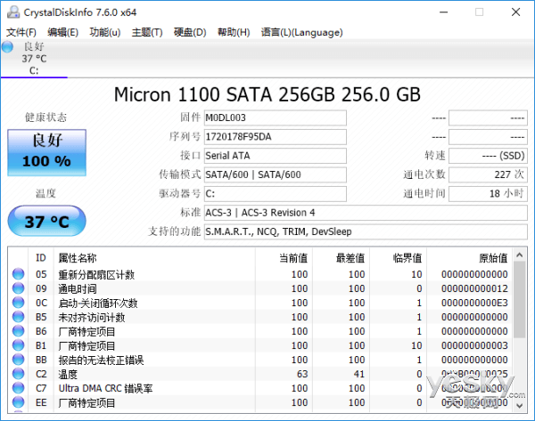Image resolution: width=535 pixels, height=421 pixels.
Task: Select the C: drive status orb at top
Action: pos(7,46)
